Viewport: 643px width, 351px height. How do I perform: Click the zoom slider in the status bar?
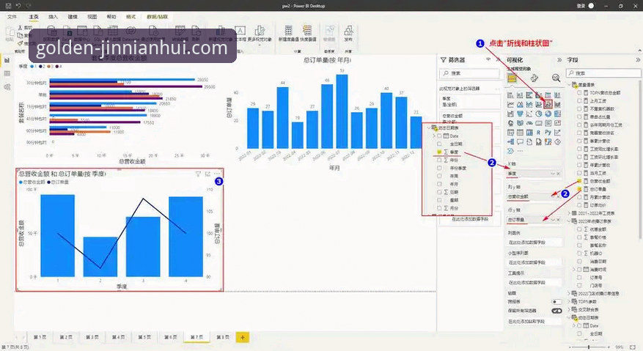[589, 347]
